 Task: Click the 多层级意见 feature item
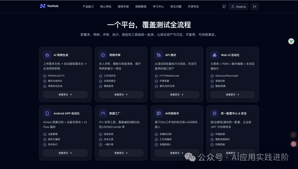click(x=107, y=81)
